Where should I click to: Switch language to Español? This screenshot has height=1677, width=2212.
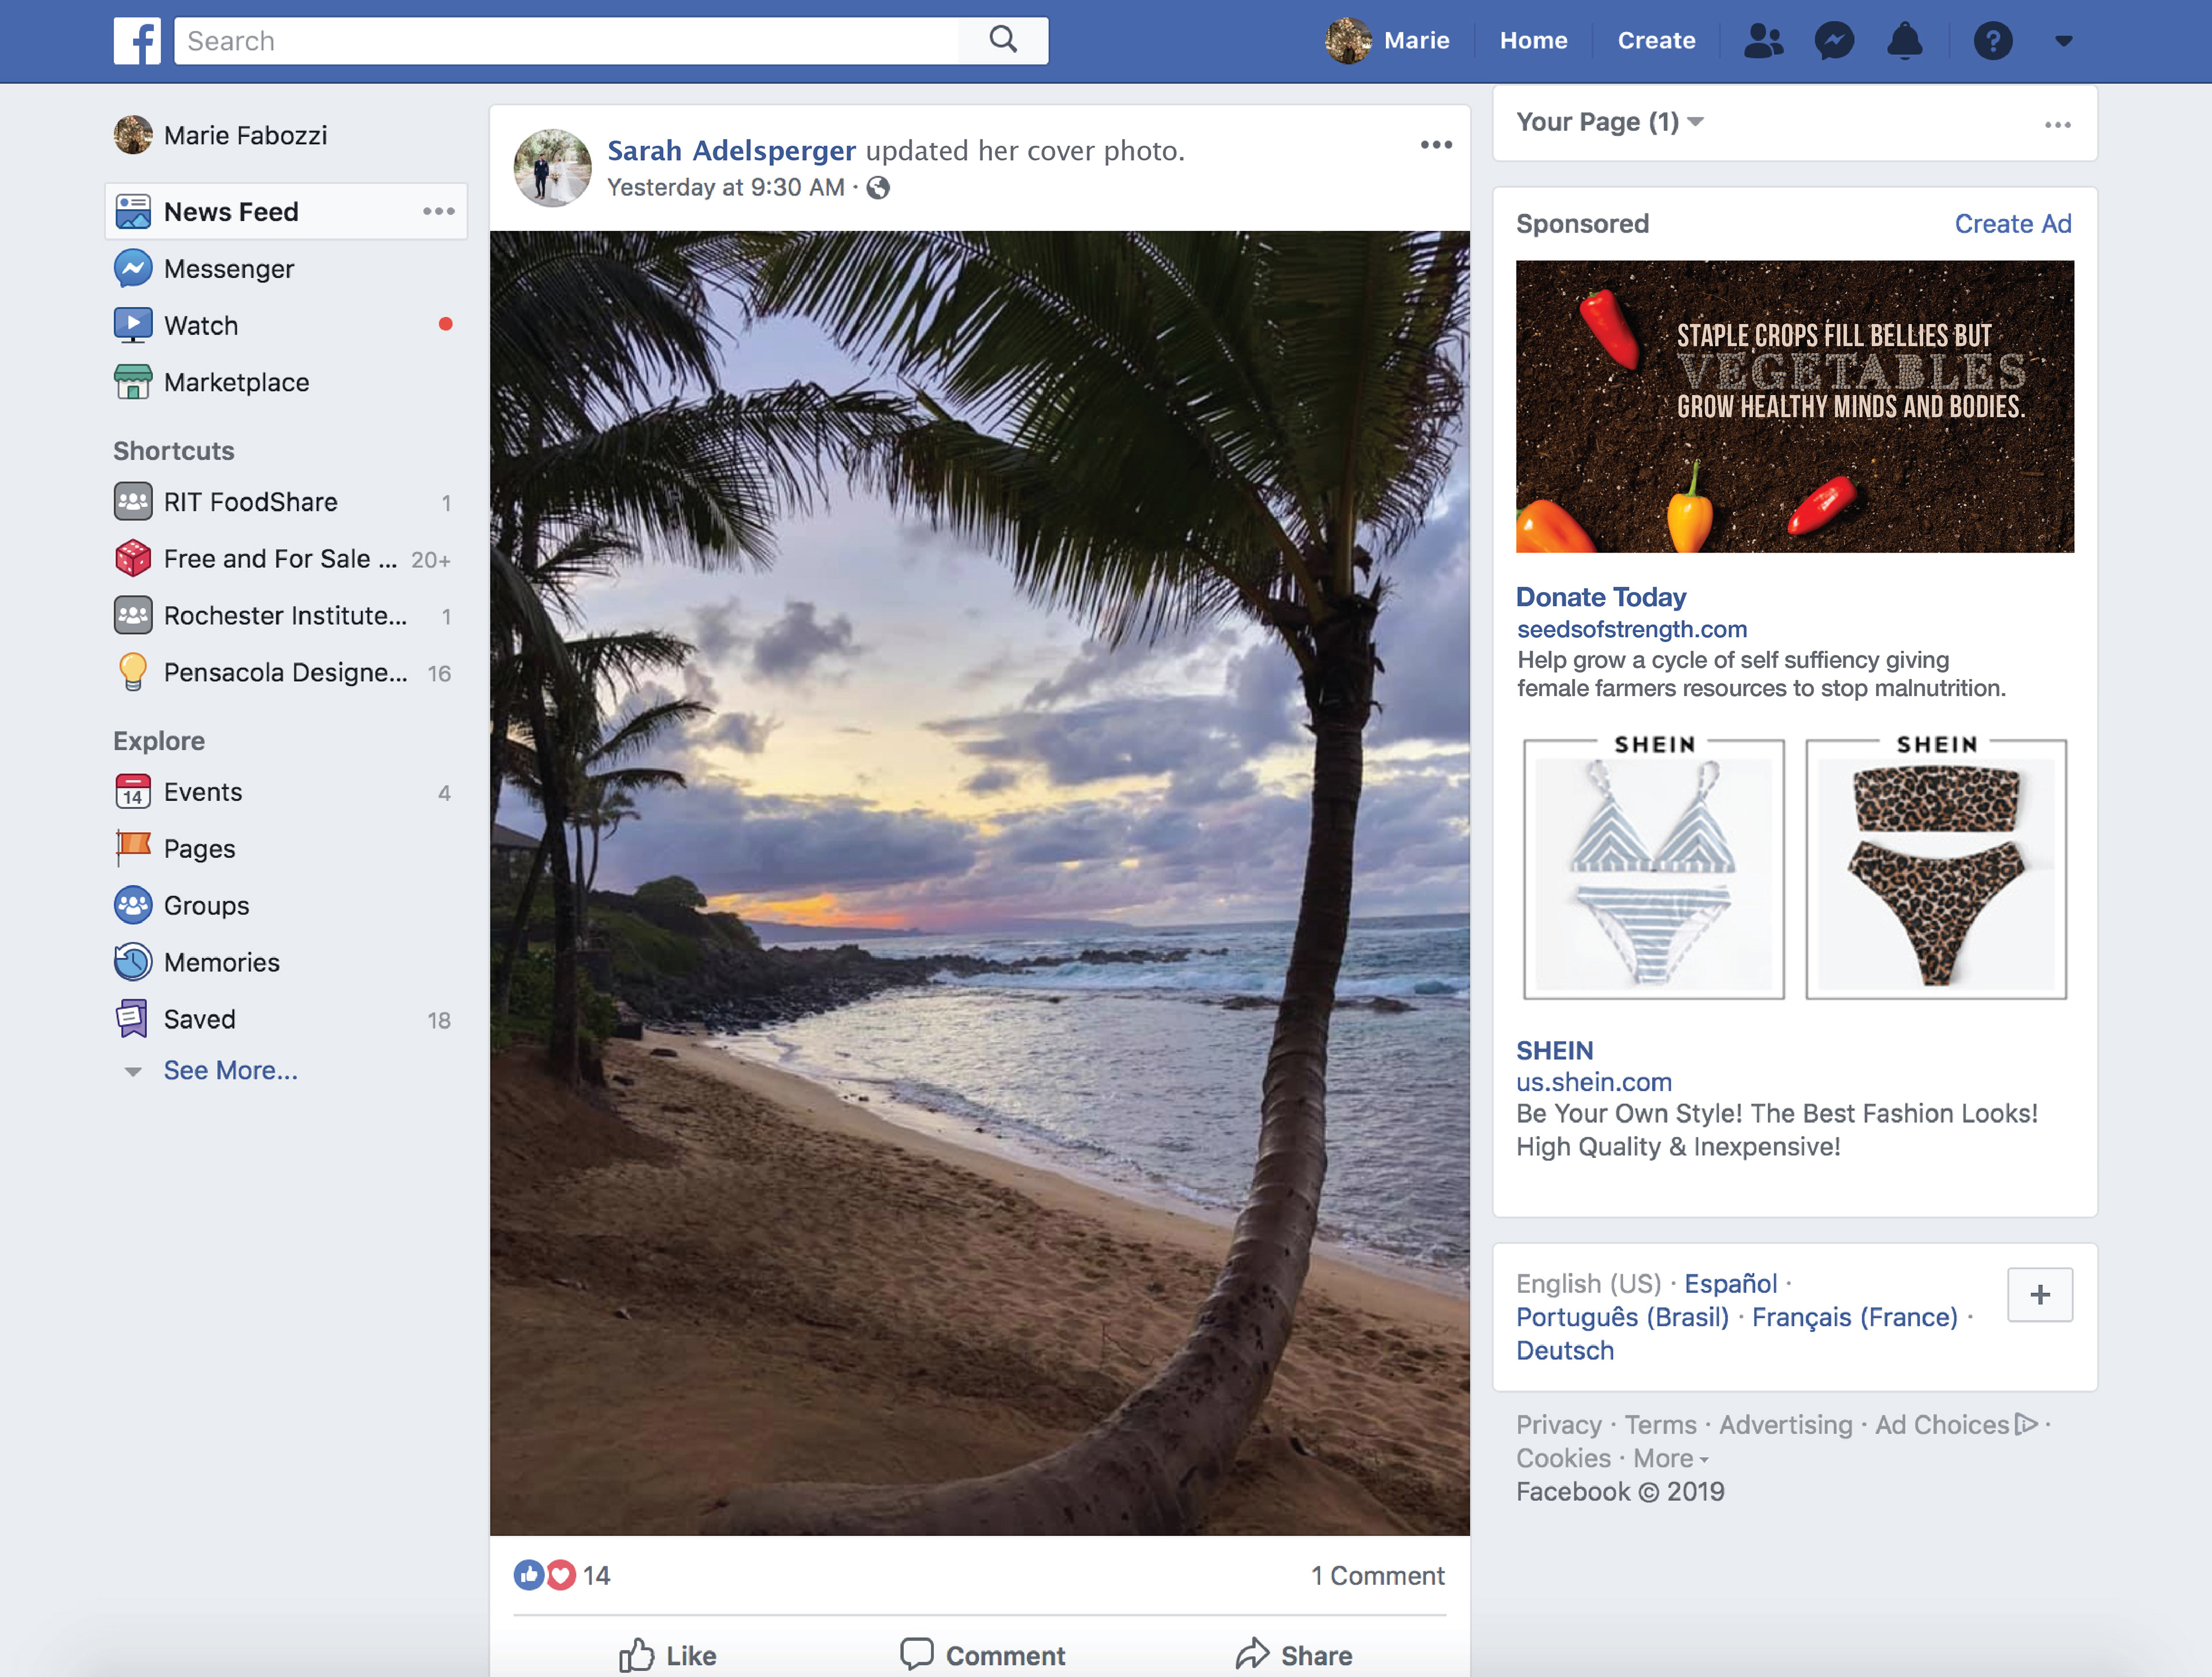tap(1730, 1284)
